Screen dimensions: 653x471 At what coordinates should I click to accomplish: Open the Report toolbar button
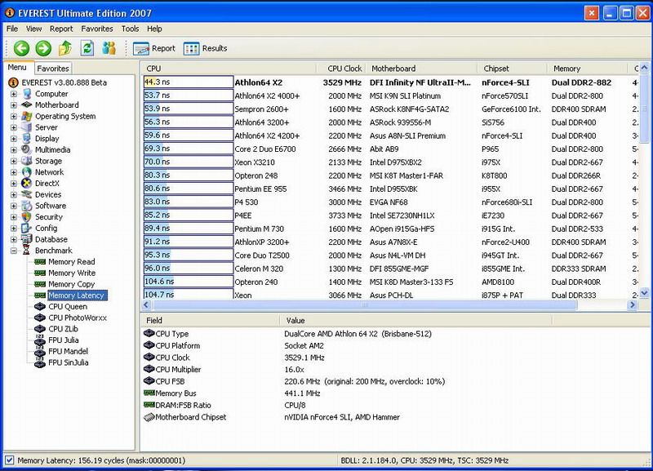[154, 48]
